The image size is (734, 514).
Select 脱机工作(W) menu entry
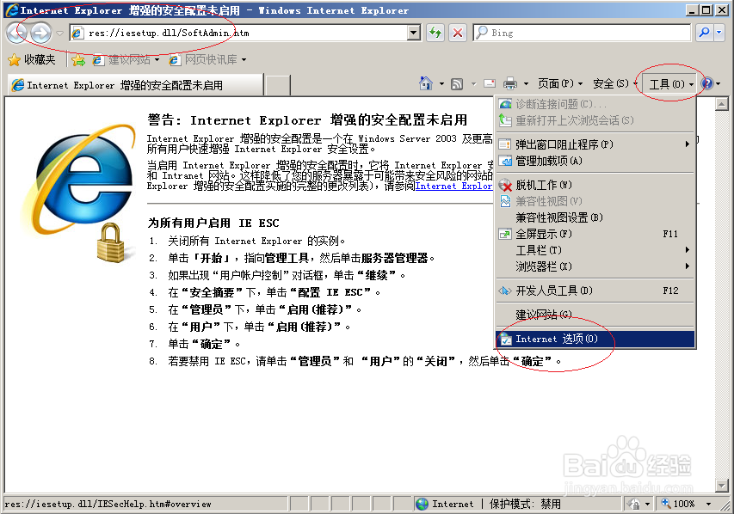point(595,185)
